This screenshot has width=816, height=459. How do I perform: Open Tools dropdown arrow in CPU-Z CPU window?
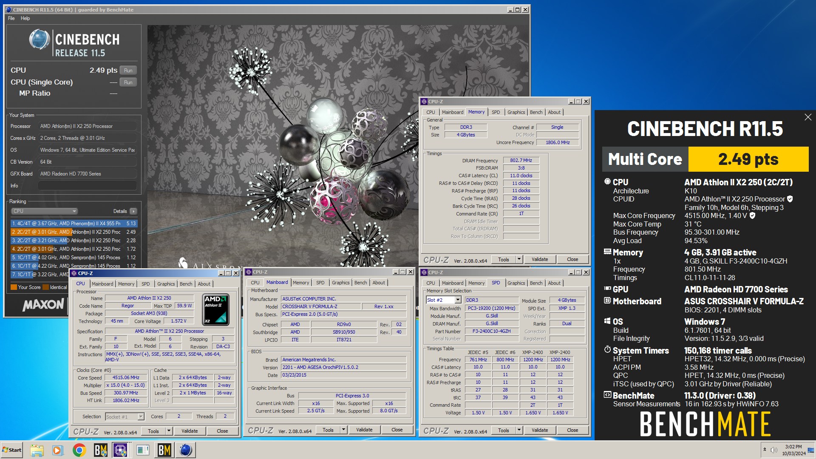coord(169,431)
